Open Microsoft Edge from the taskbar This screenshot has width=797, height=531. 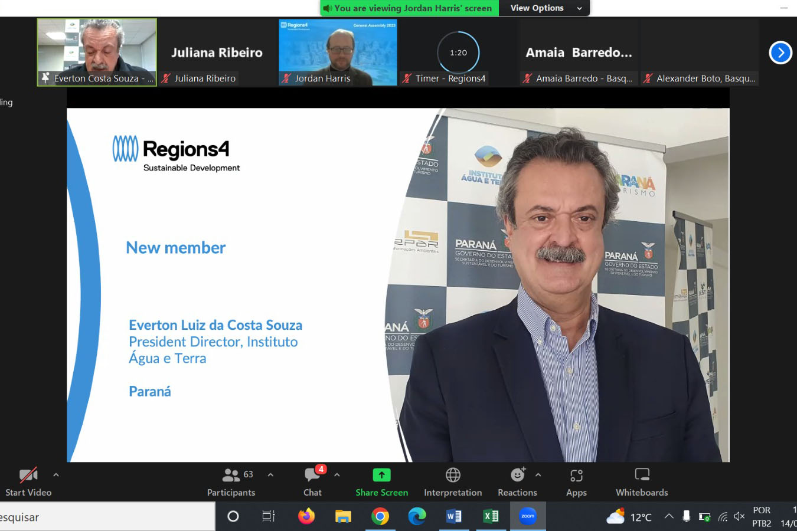click(417, 517)
